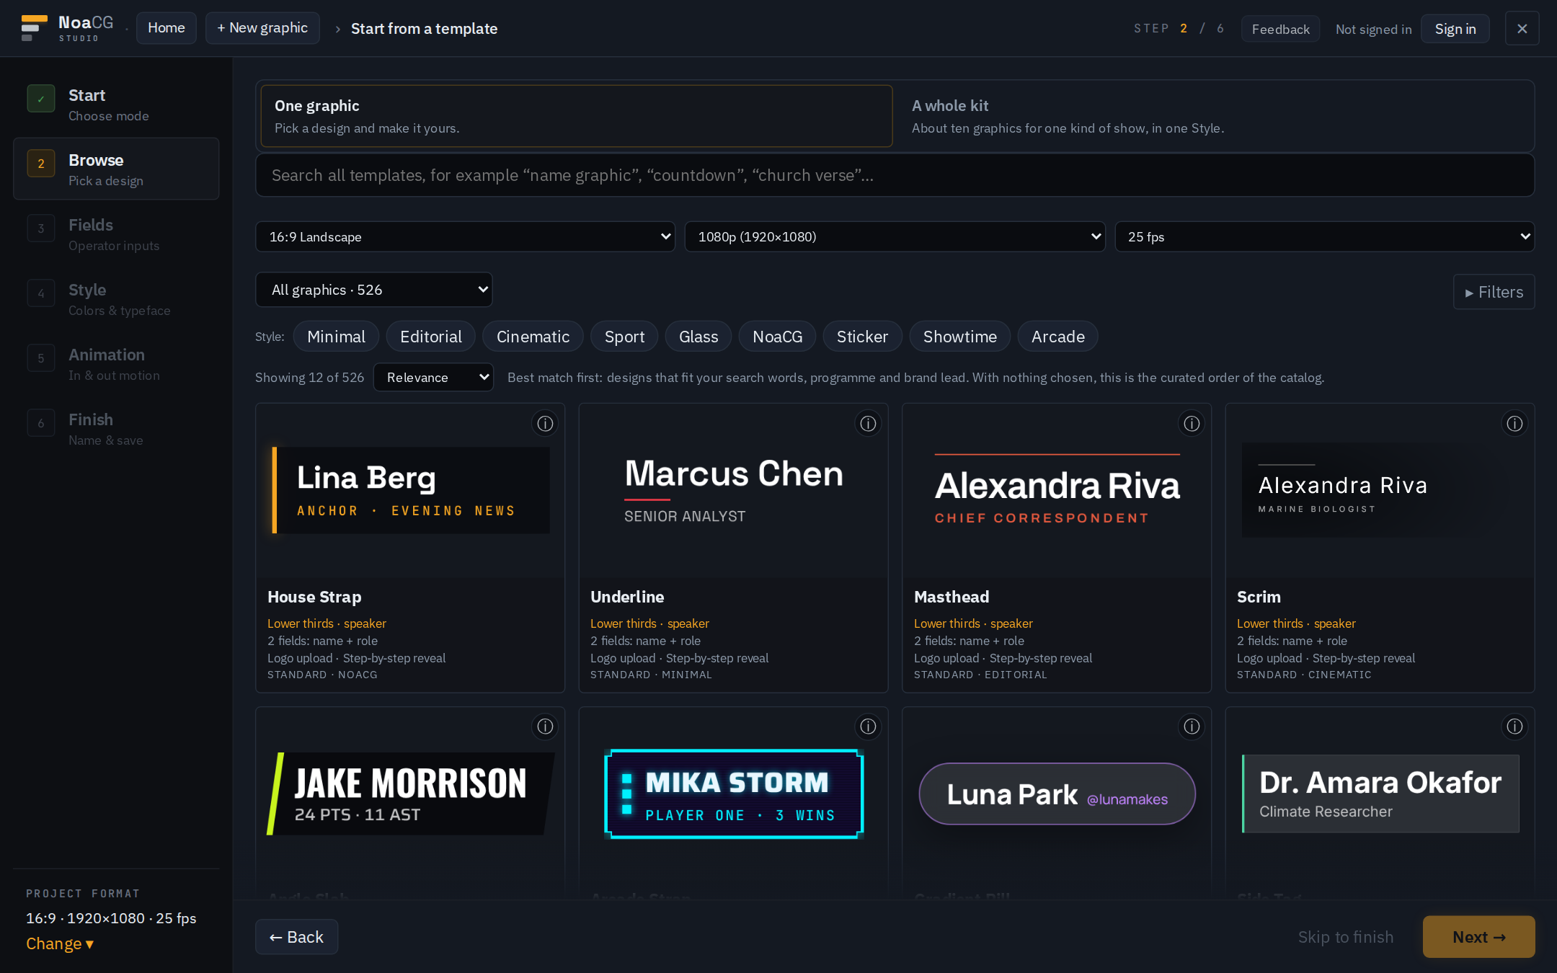The image size is (1557, 973).
Task: Click the 'STANDARD · CINEMATIC' label on Scrim
Action: pyautogui.click(x=1303, y=675)
